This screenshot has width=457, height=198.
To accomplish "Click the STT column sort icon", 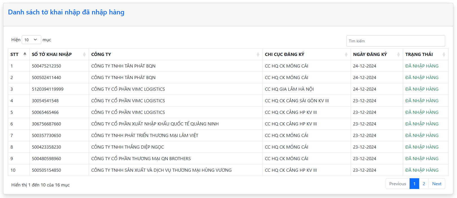I will 25,54.
